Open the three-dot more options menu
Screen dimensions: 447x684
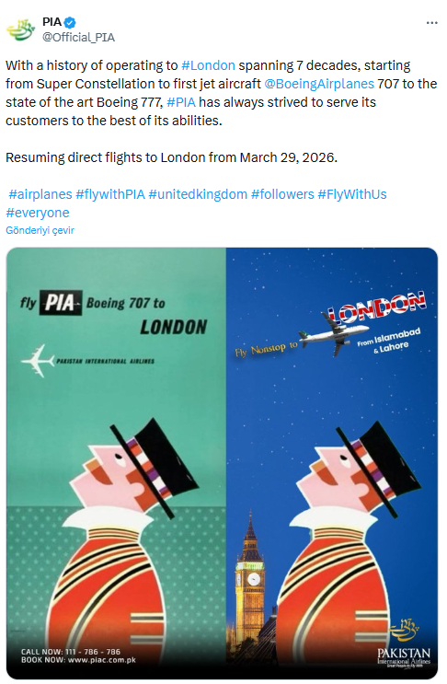pyautogui.click(x=431, y=23)
